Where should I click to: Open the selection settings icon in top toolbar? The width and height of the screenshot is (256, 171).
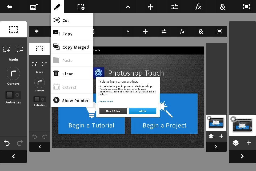point(81,7)
